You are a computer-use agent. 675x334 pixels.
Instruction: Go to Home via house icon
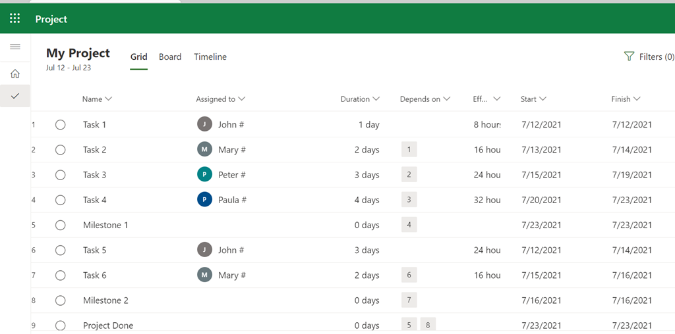pos(15,74)
